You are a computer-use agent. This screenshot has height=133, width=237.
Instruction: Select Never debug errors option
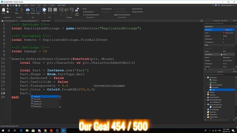tap(85, 9)
